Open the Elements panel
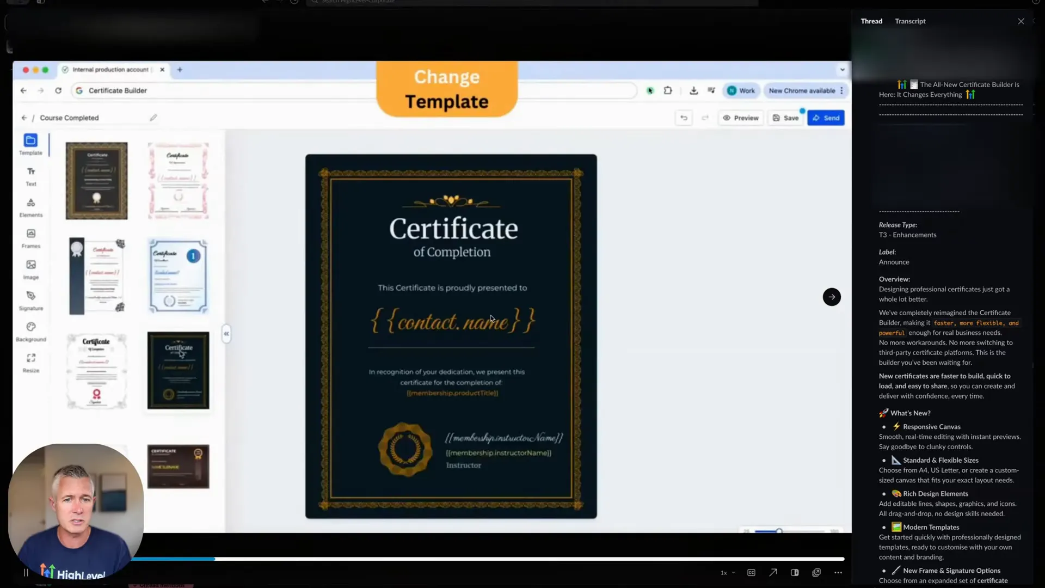Viewport: 1045px width, 588px height. 31,207
